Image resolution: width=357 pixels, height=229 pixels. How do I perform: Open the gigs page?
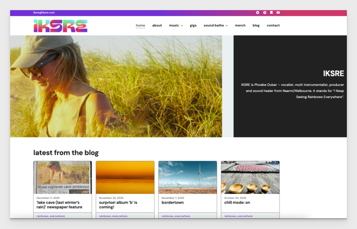[193, 25]
